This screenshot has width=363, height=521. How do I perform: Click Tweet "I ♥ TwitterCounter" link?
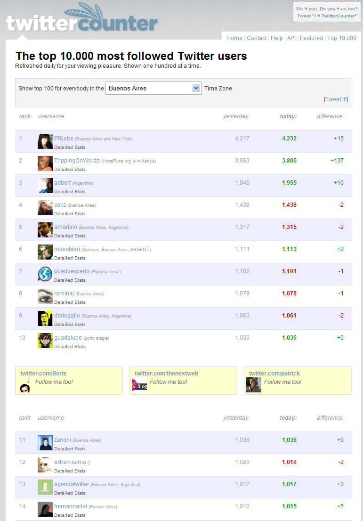(x=327, y=16)
